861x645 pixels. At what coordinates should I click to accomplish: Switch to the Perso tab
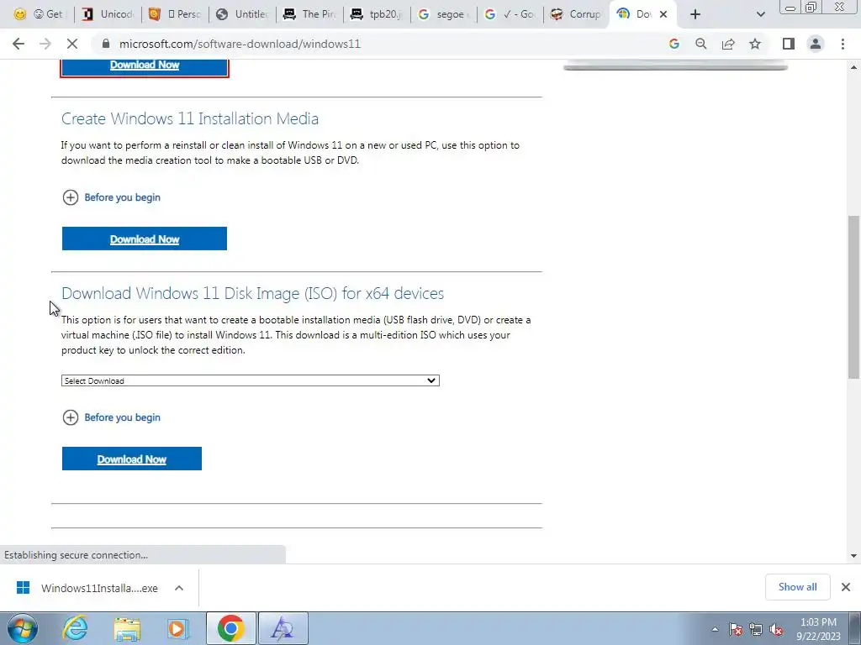[175, 14]
